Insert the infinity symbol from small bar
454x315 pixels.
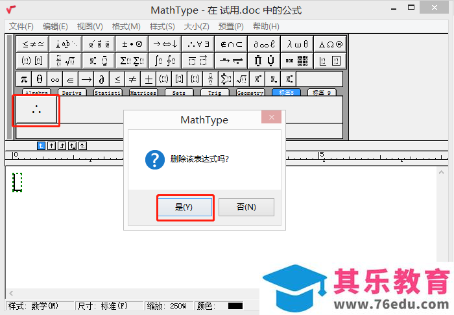[55, 79]
